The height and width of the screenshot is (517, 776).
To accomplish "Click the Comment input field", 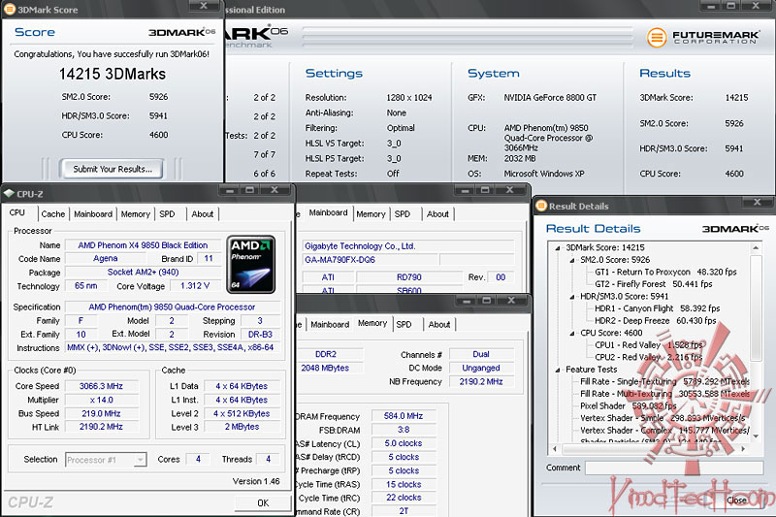I will pyautogui.click(x=674, y=468).
